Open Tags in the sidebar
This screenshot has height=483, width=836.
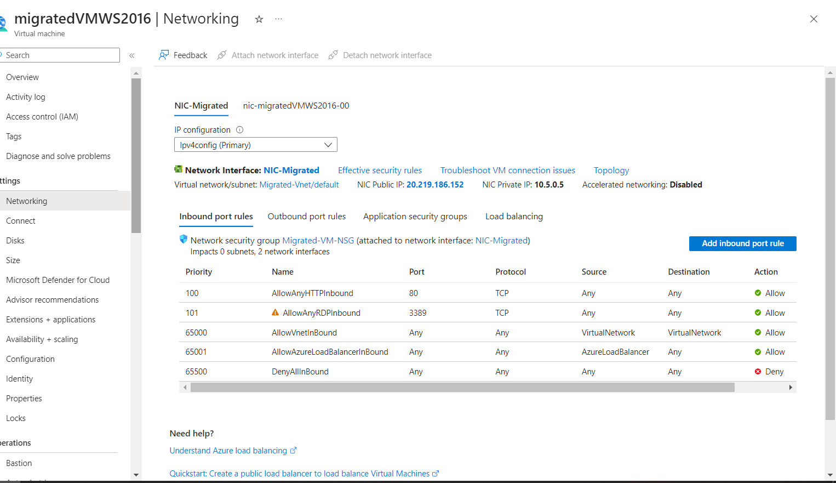point(14,137)
